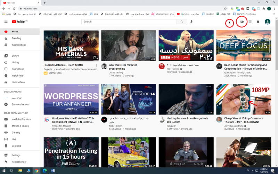Bookmark this page with star icon

[x=225, y=8]
